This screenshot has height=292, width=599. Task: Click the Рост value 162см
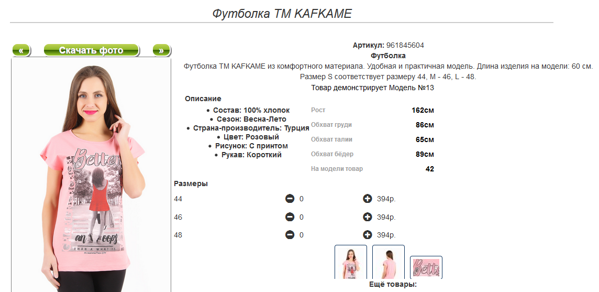(423, 110)
